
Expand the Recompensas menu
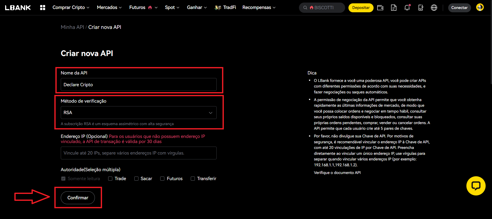point(259,8)
